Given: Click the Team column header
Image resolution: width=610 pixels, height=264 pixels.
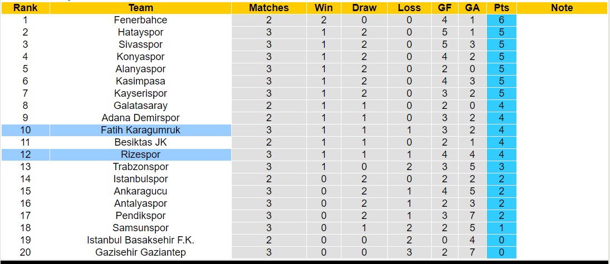Looking at the screenshot, I should coord(140,8).
